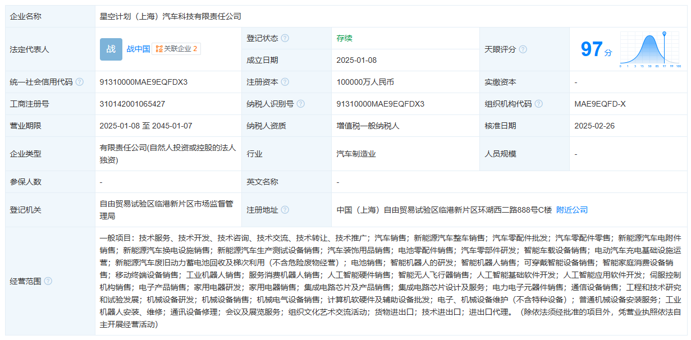
Task: Select the company name 星空计划（上海）汽车科技有限责任公司
Action: point(171,16)
